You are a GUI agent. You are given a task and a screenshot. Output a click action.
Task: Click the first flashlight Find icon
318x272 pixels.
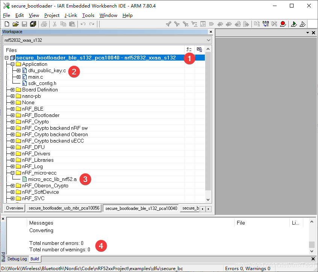[168, 24]
